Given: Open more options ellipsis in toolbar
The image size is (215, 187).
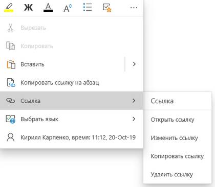Looking at the screenshot, I should coord(134,8).
